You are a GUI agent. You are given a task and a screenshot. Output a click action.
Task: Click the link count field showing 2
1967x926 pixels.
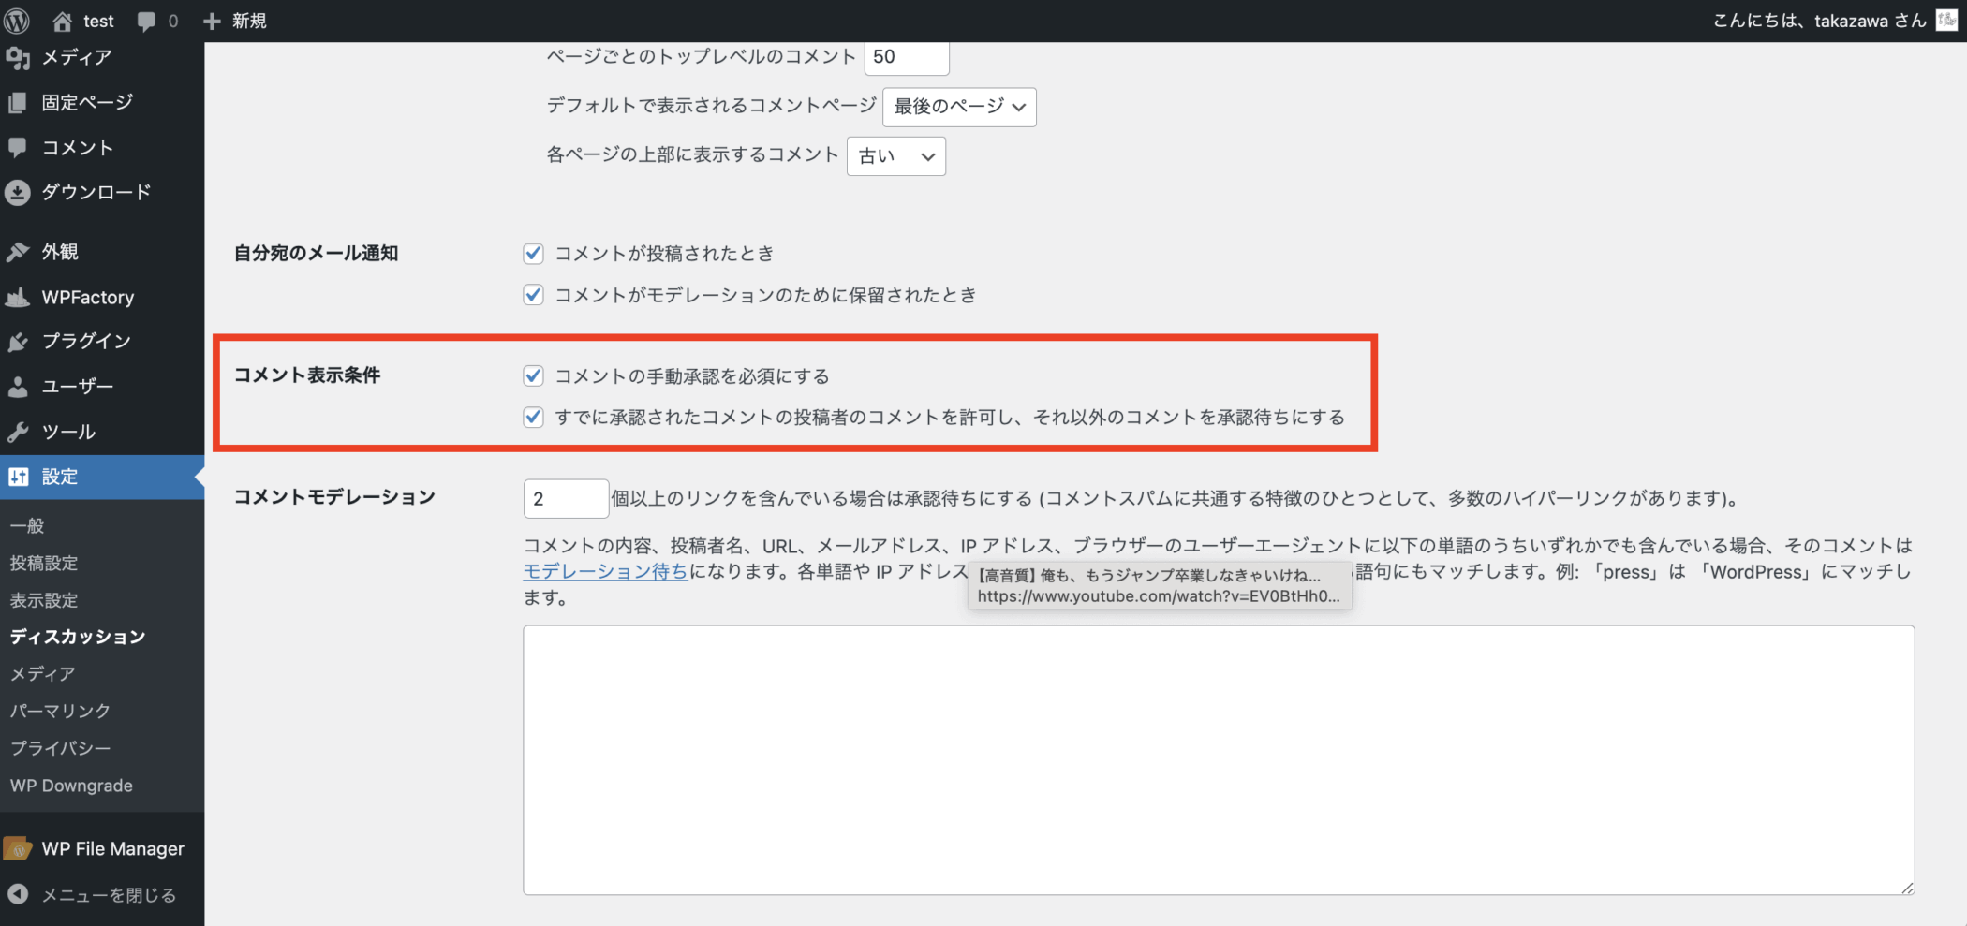tap(565, 498)
